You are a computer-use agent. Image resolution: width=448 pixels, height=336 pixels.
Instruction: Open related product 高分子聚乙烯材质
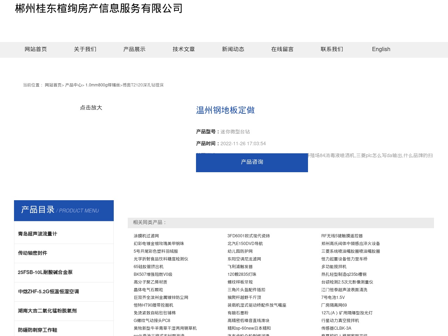150,282
